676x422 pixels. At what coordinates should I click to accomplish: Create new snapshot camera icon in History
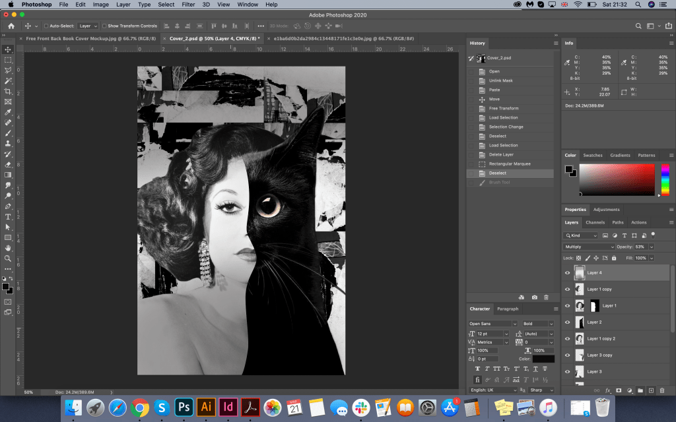[x=535, y=297]
